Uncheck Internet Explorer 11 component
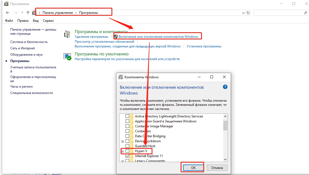The image size is (309, 175). 127,156
